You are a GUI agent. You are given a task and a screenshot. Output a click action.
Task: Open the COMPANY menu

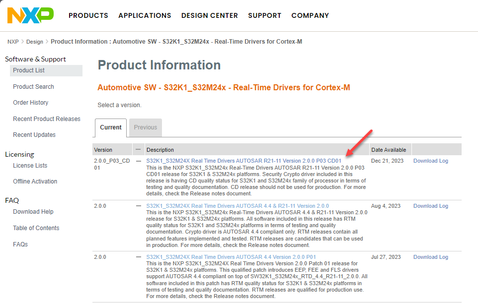coord(310,15)
